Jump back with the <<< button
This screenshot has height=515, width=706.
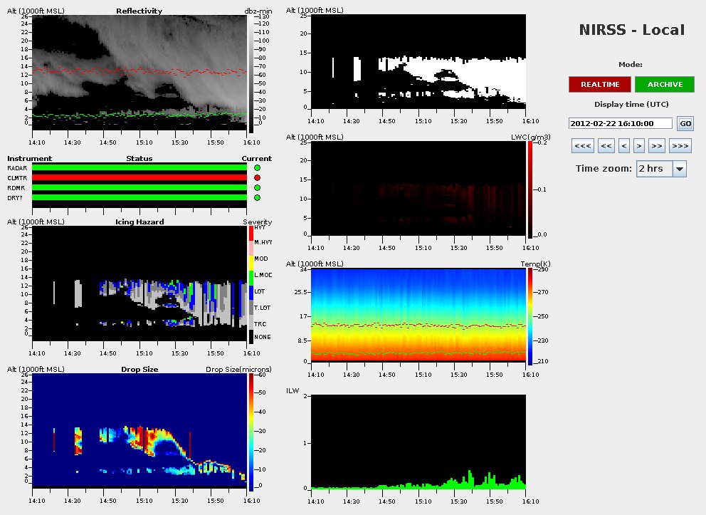coord(581,146)
